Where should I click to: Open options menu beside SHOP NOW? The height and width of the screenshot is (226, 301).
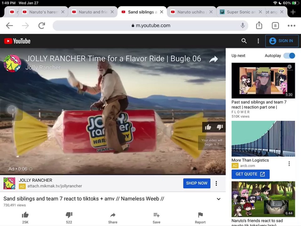216,183
